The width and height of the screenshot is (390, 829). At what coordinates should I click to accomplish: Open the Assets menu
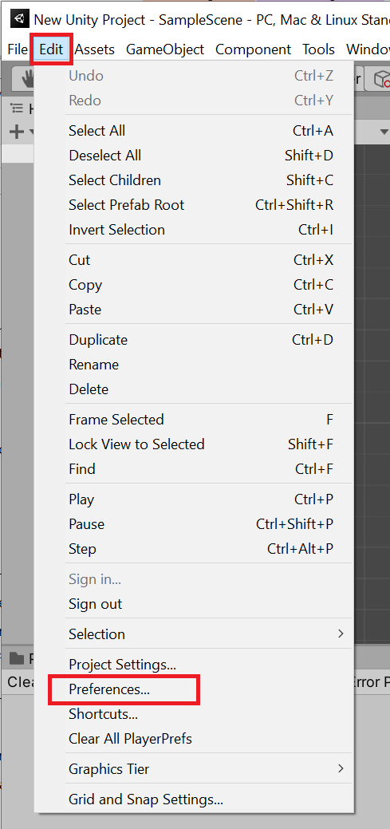[95, 49]
